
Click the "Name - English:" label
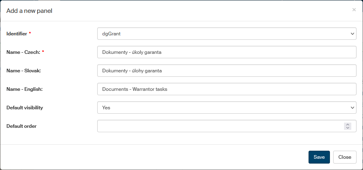click(25, 89)
